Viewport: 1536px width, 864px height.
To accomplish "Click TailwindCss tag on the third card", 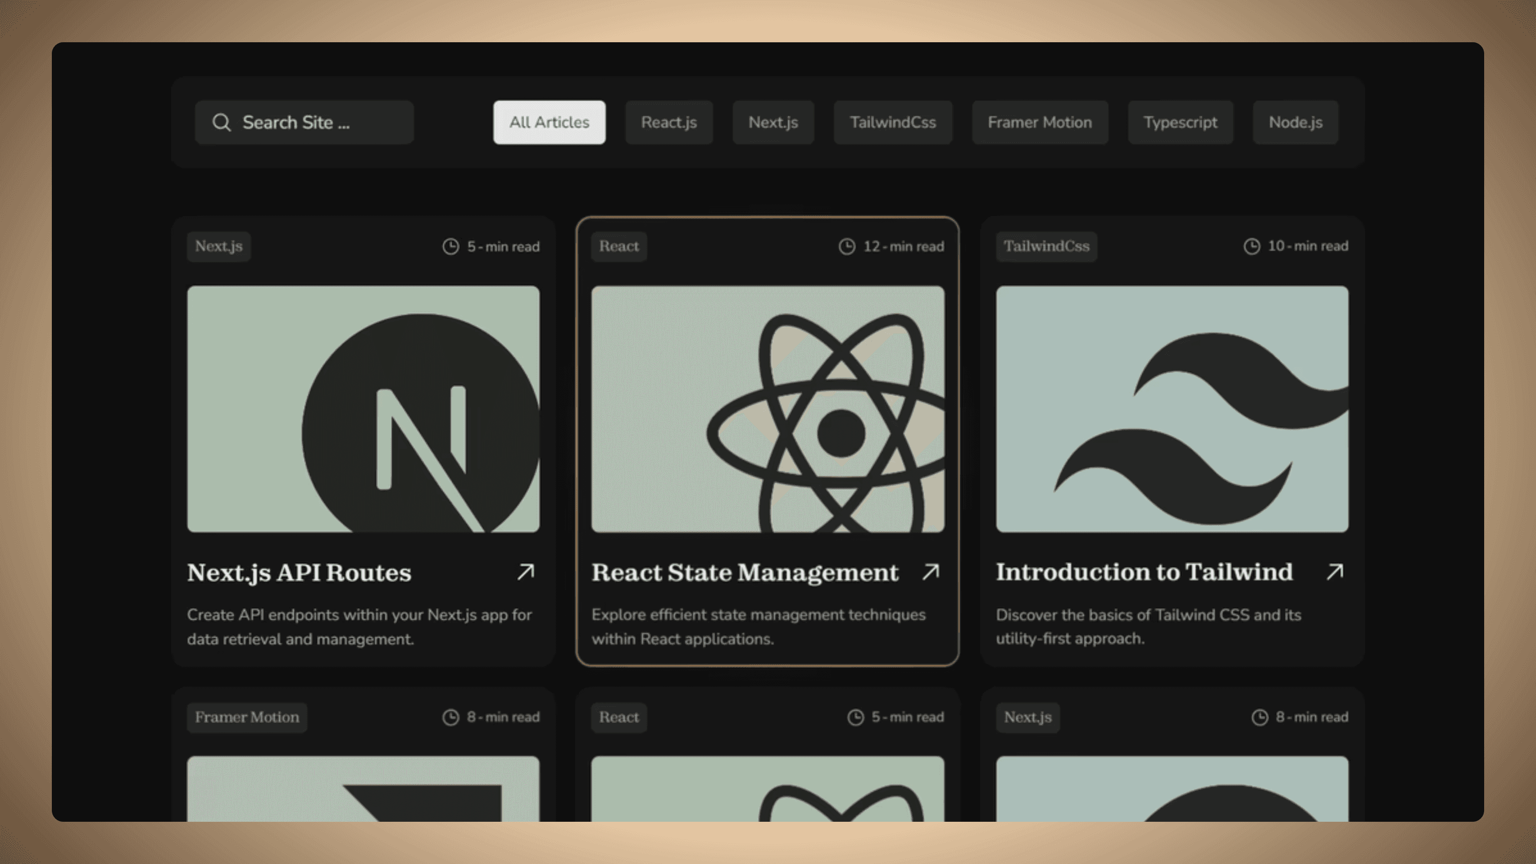I will pyautogui.click(x=1046, y=246).
